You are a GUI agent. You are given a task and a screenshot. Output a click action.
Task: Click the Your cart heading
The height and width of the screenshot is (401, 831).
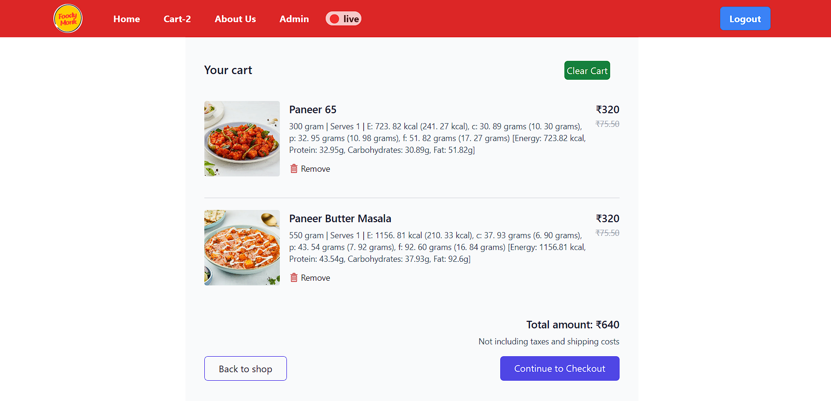228,70
